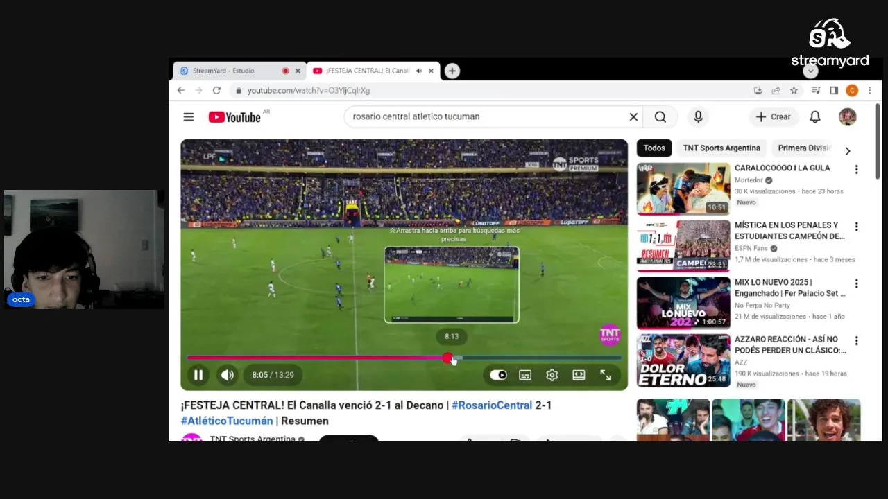Open the Mortedor channel name
Viewport: 888px width, 499px height.
pos(749,180)
